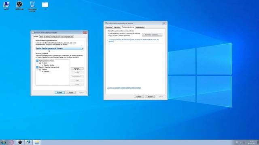259x145 pixels.
Task: Select the Teclados e idiomas tab
Action: [128, 27]
